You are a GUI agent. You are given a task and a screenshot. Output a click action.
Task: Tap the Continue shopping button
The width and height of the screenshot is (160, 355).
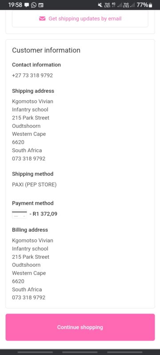80,327
